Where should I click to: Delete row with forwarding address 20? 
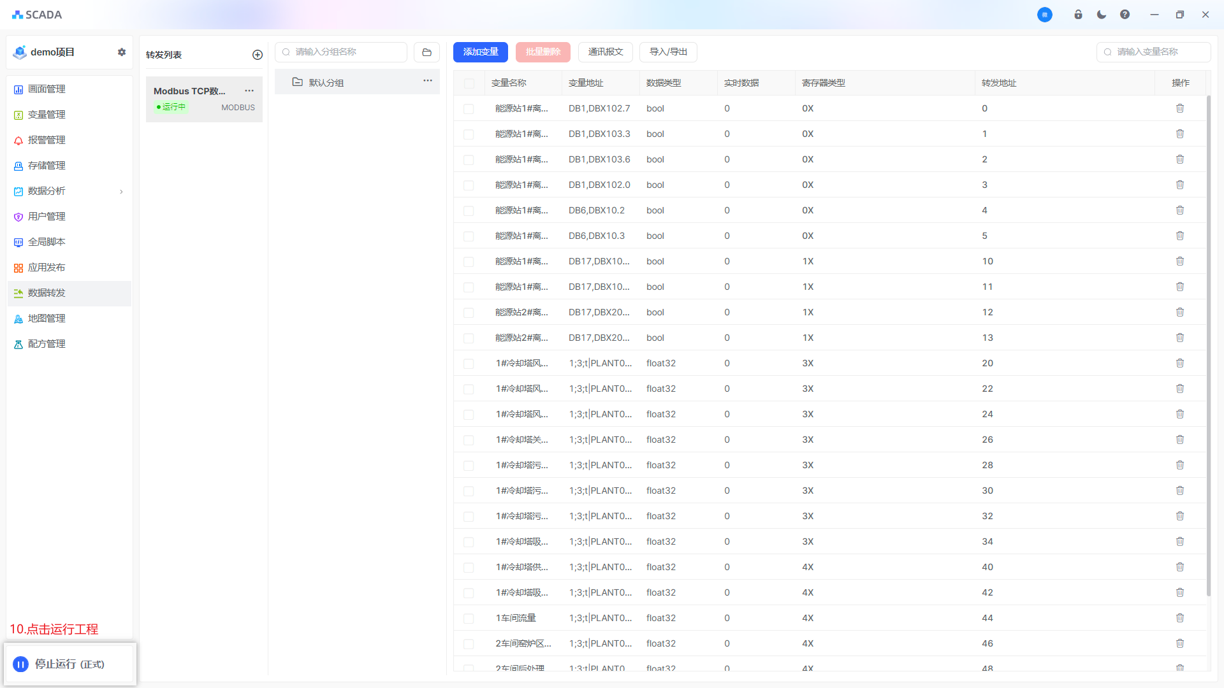(1180, 363)
